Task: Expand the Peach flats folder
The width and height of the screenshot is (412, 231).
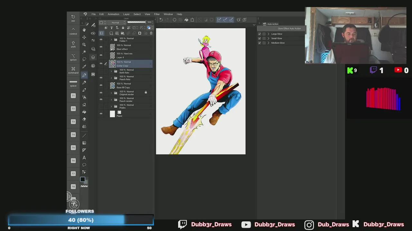Action: tap(111, 78)
